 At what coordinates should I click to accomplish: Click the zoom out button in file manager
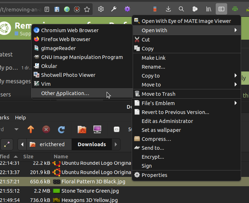116,129
